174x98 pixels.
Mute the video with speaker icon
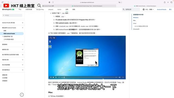[x=120, y=77]
